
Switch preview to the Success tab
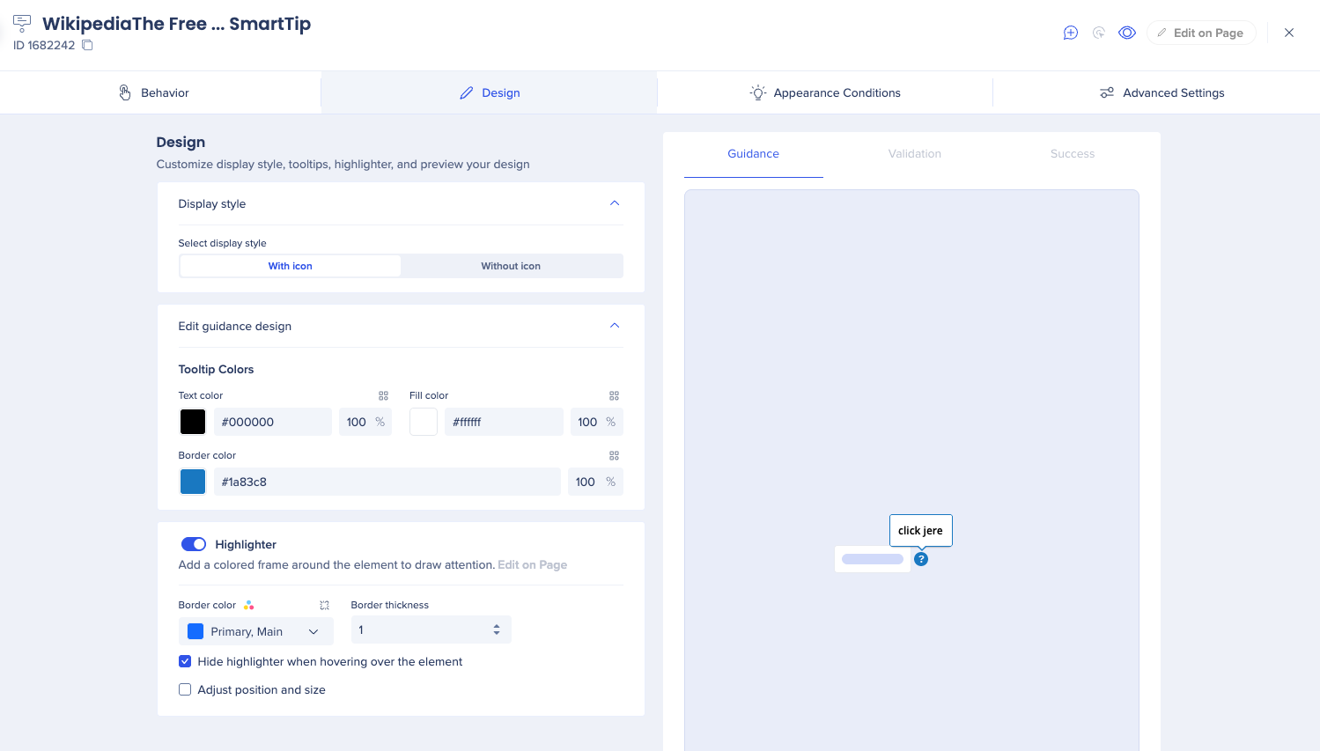coord(1072,154)
